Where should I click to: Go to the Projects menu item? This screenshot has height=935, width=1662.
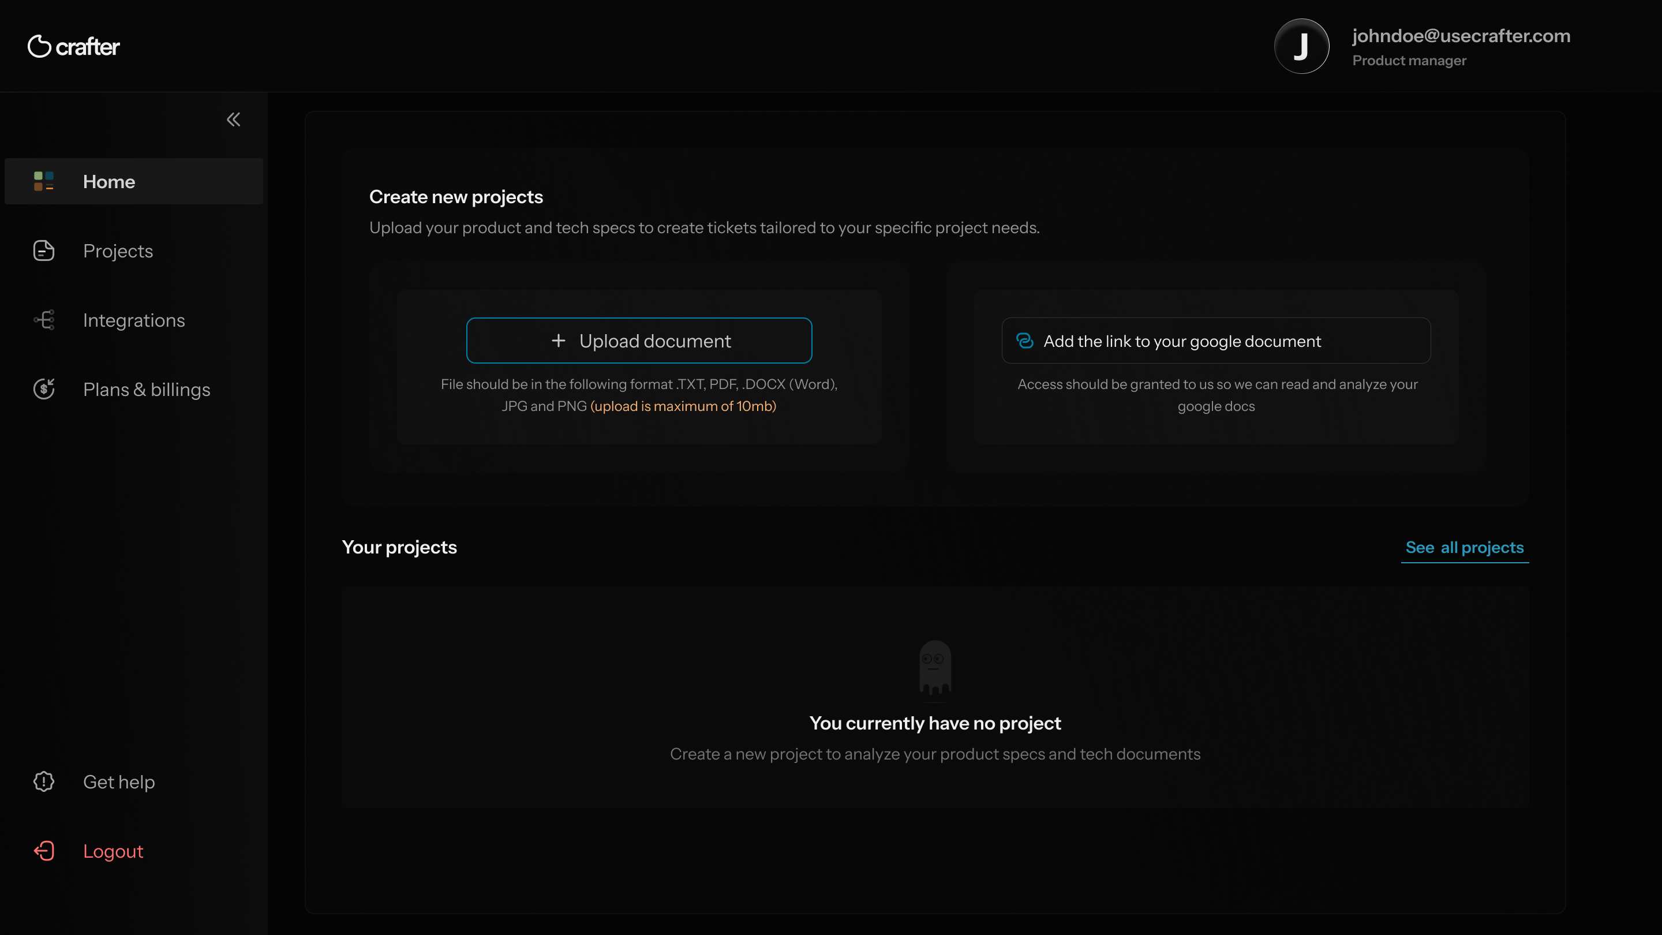118,251
